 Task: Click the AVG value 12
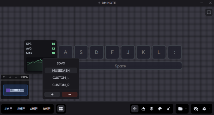(x=53, y=49)
